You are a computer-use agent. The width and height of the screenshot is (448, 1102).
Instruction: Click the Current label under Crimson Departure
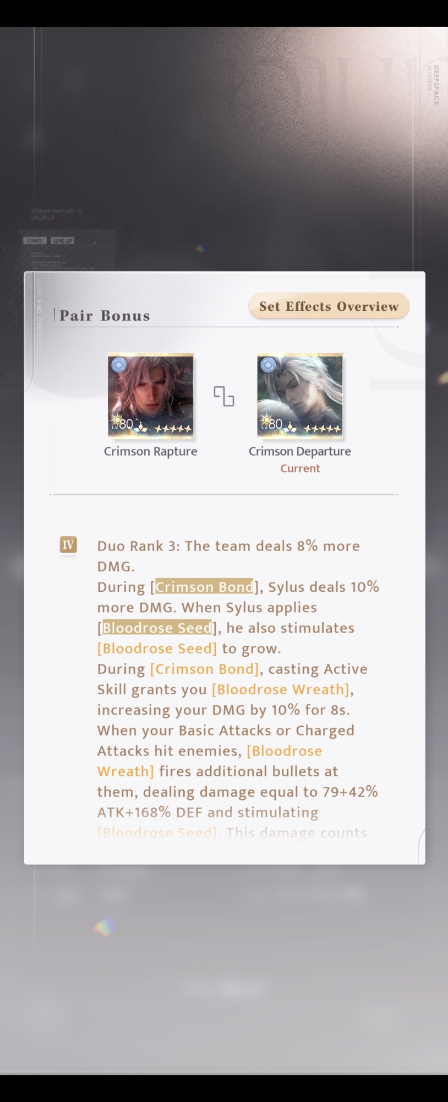coord(300,468)
